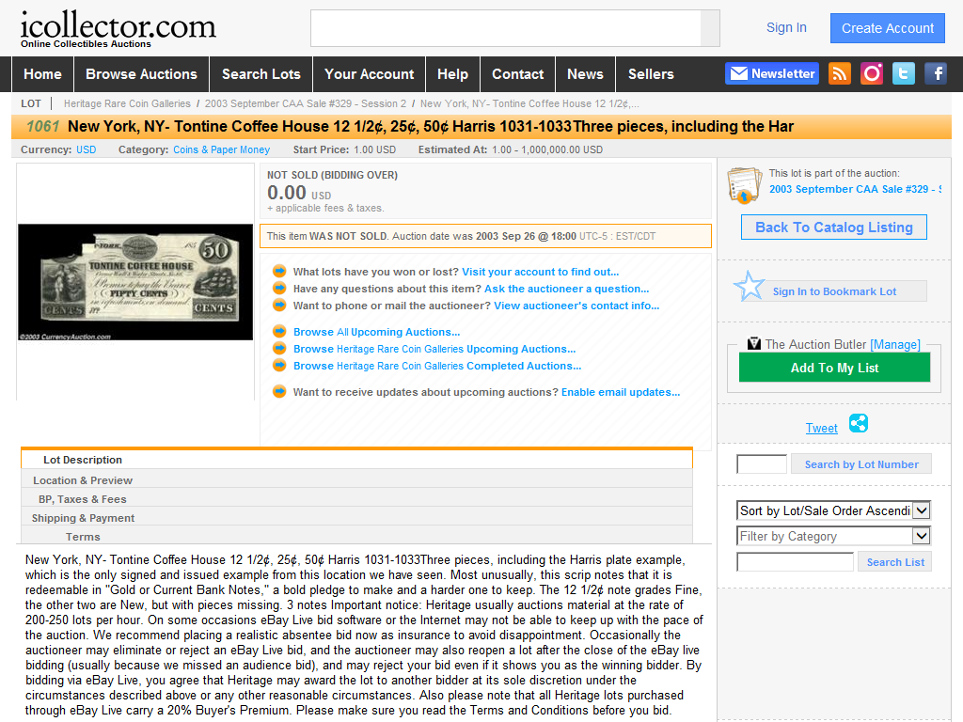Open the Auction Butler Manage link
The width and height of the screenshot is (963, 722).
(x=895, y=344)
